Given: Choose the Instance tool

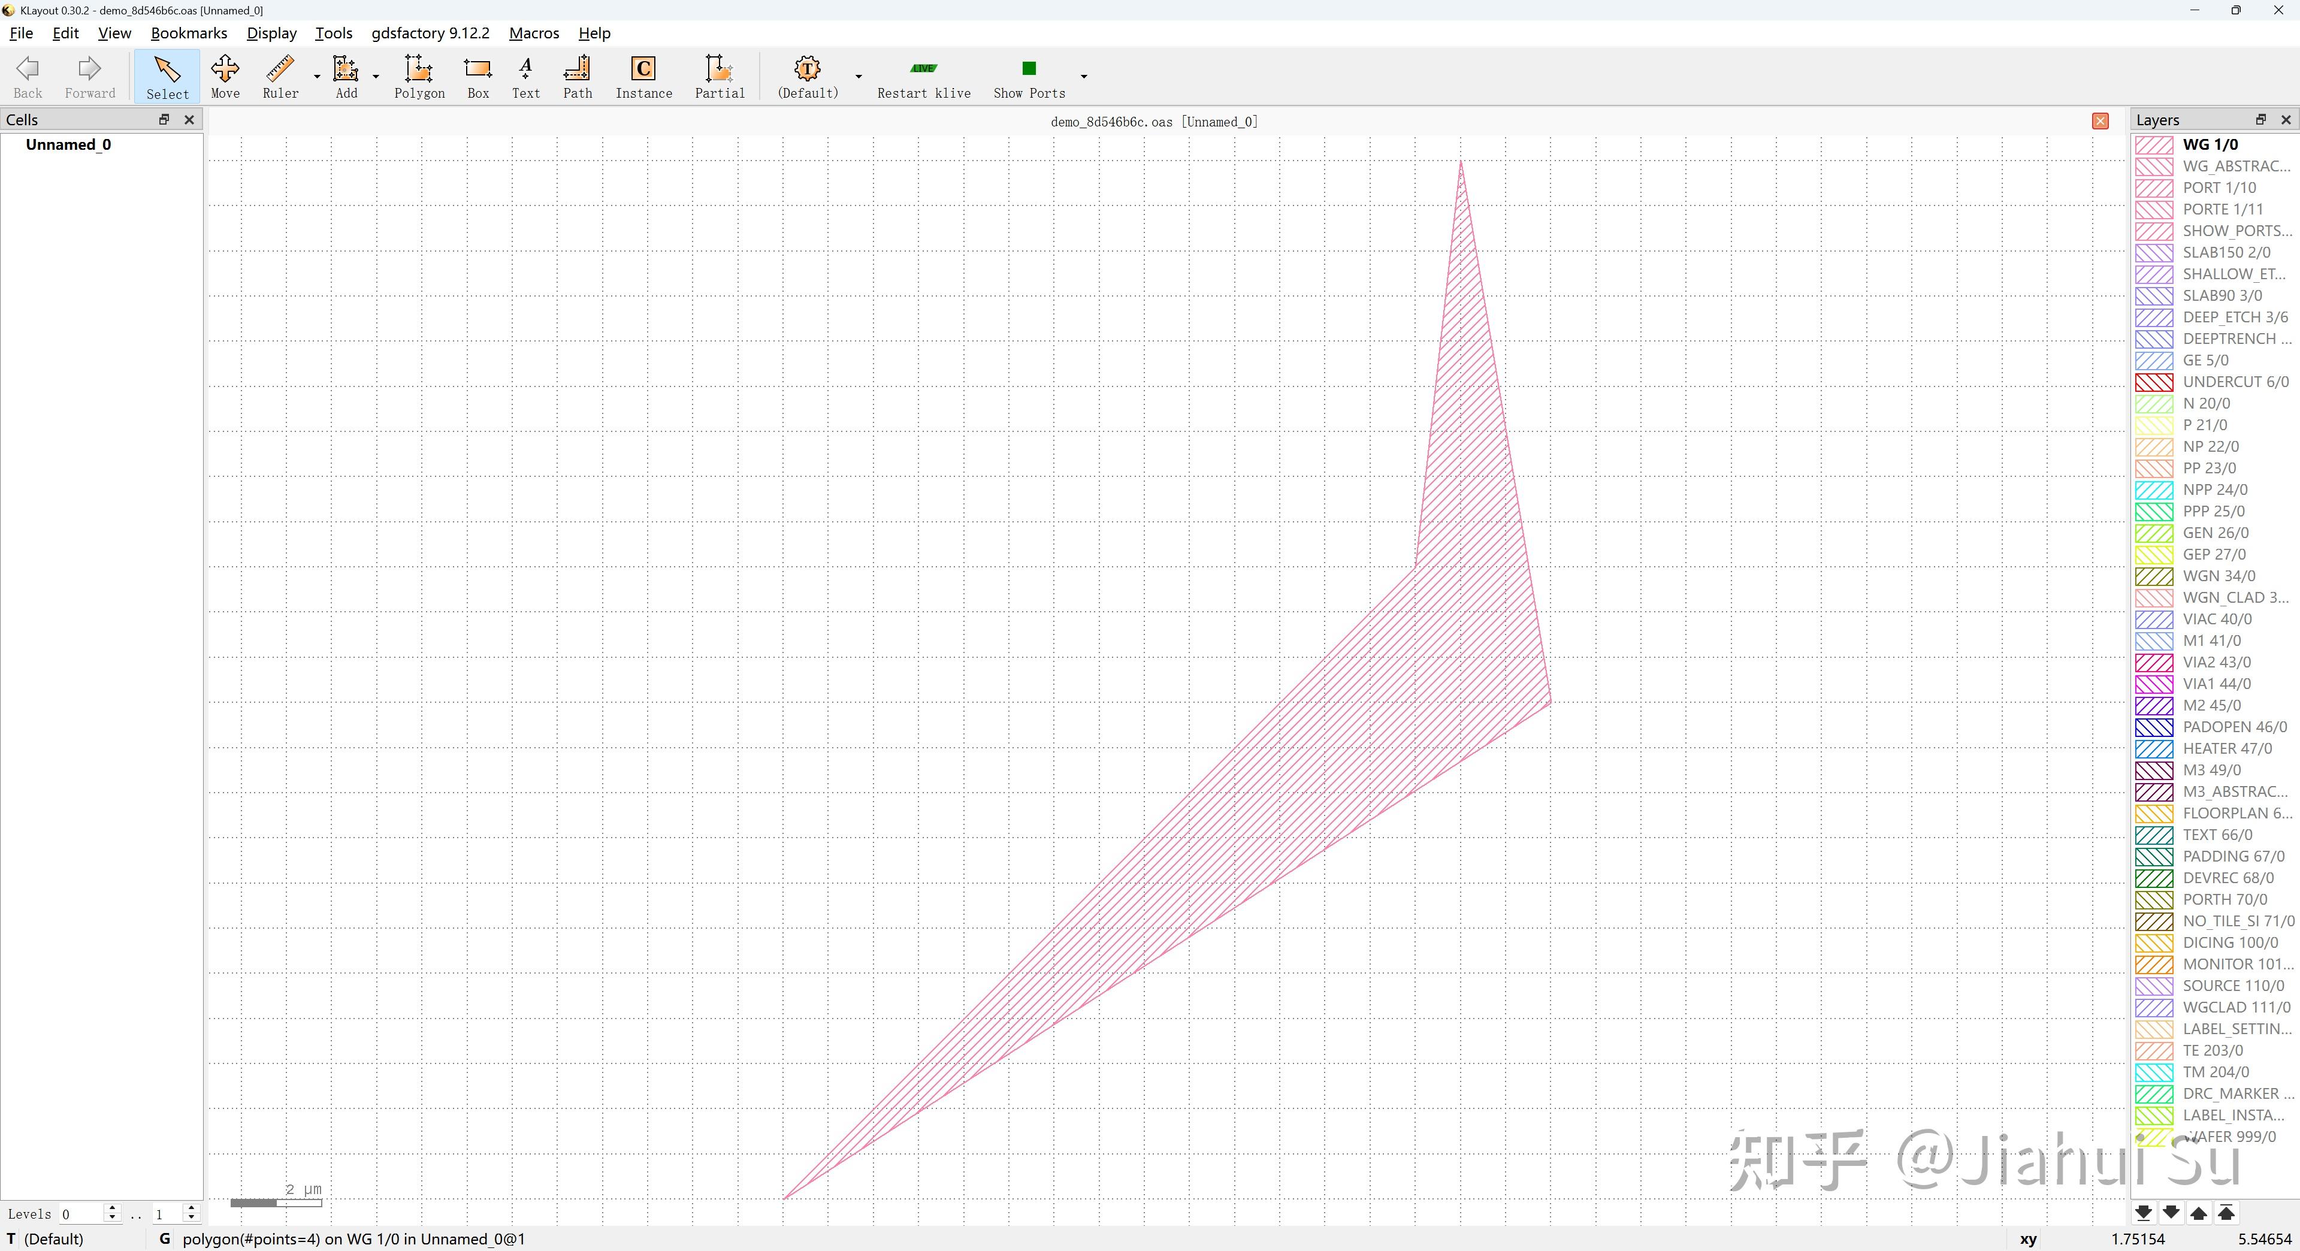Looking at the screenshot, I should tap(644, 77).
